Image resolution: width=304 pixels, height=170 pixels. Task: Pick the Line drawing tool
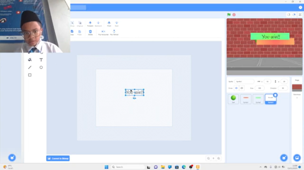click(30, 67)
